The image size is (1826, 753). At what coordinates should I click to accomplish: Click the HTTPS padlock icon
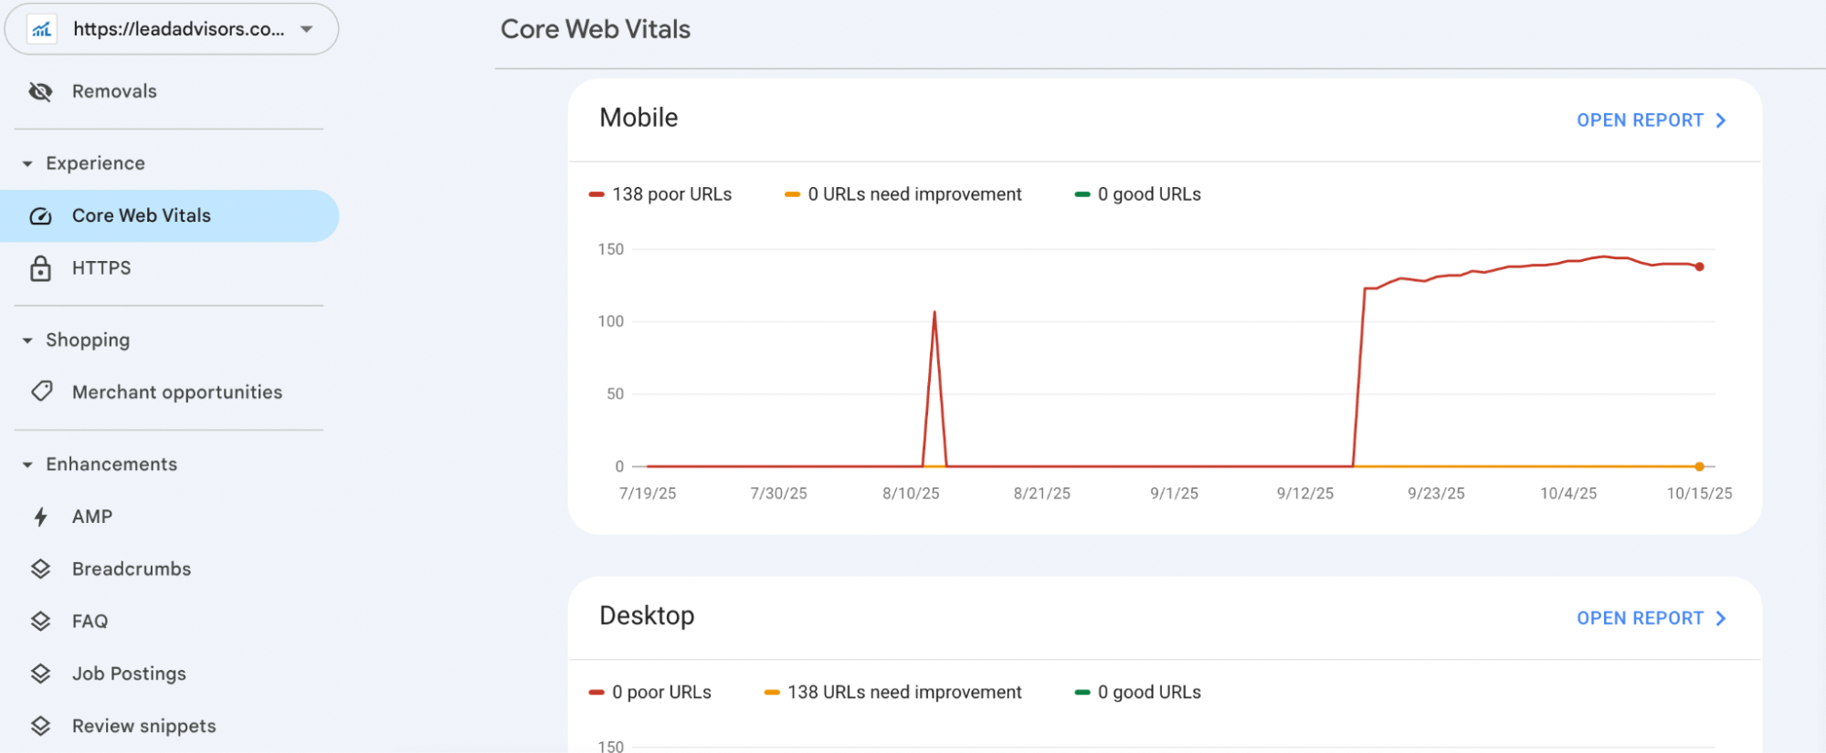(x=40, y=268)
